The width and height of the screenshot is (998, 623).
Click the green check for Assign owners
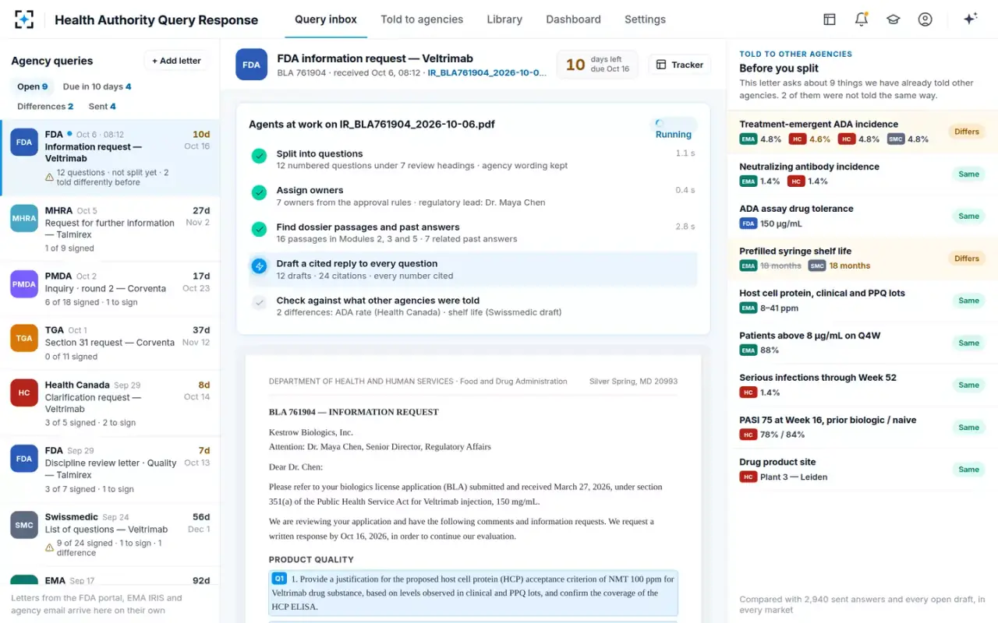pyautogui.click(x=259, y=192)
